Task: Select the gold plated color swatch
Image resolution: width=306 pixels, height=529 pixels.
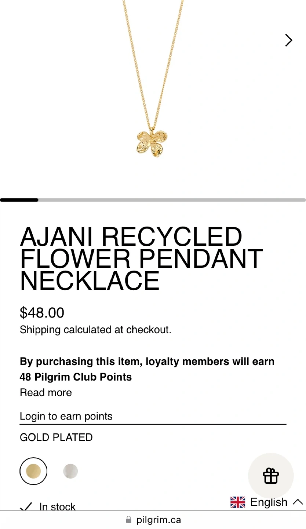Action: (x=33, y=471)
